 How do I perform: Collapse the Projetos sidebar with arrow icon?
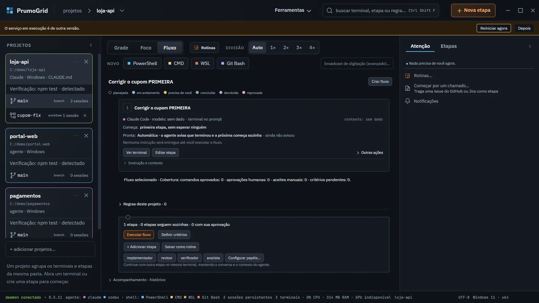pyautogui.click(x=91, y=45)
